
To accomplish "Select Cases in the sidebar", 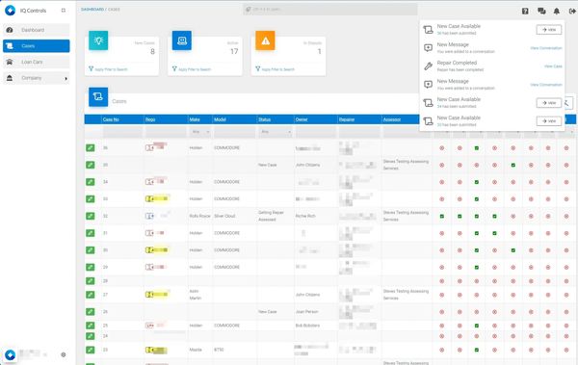I will pyautogui.click(x=37, y=45).
